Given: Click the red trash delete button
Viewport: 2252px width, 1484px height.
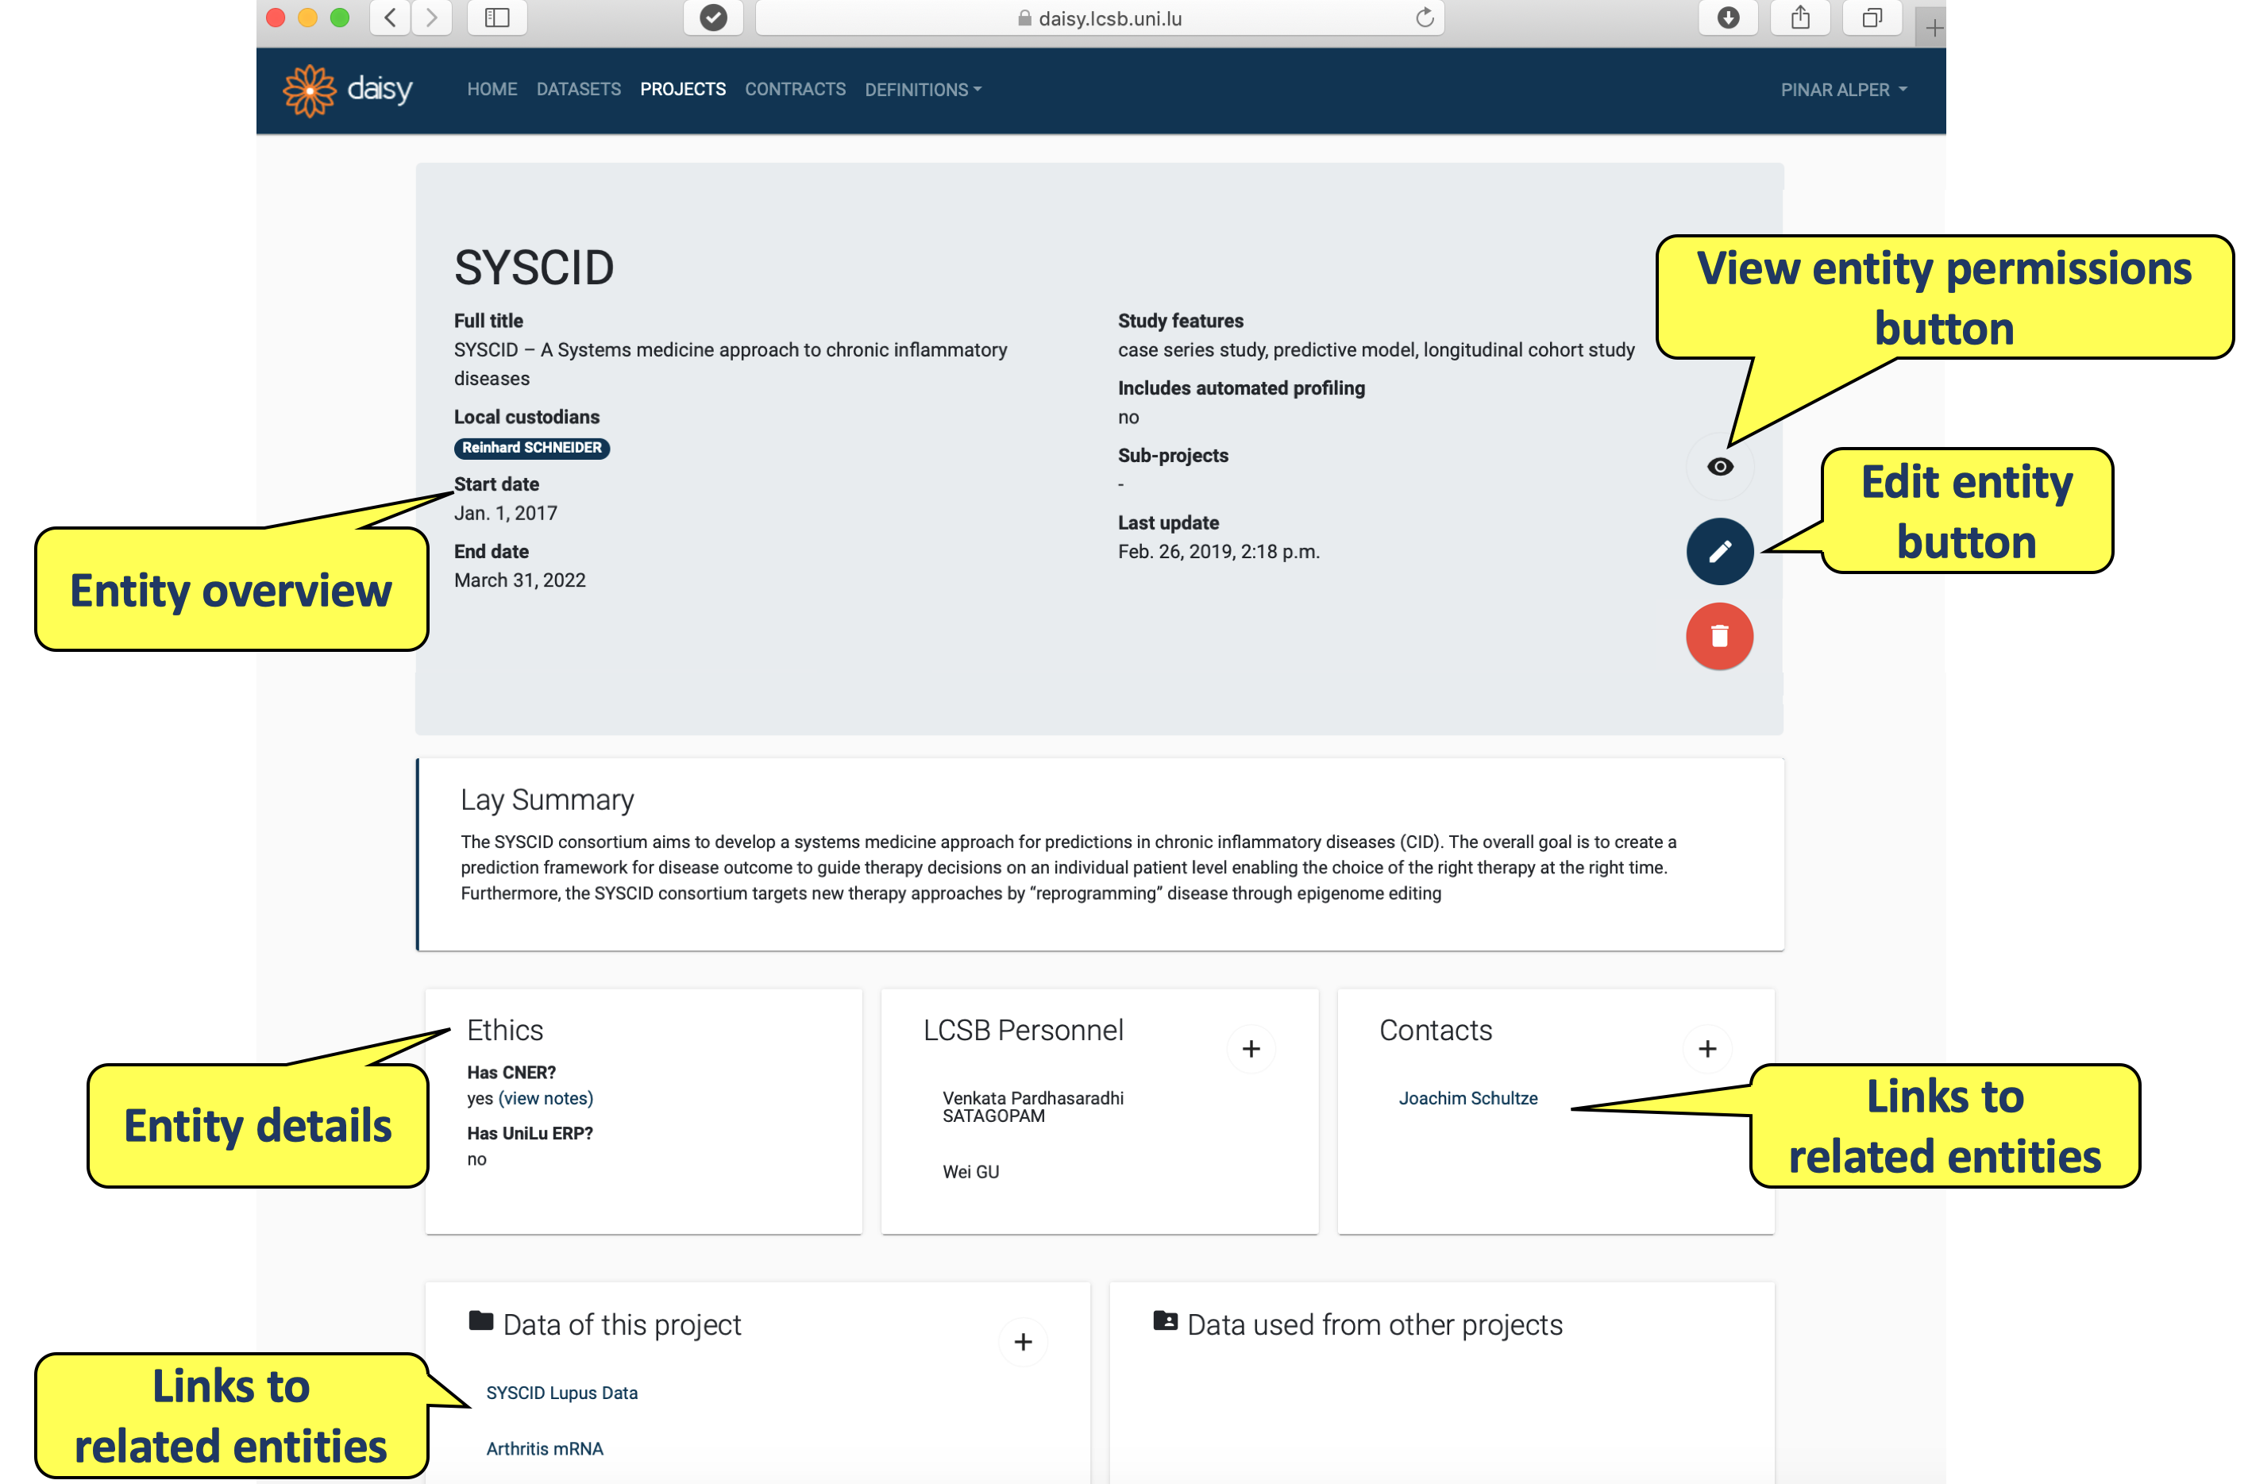Looking at the screenshot, I should click(1719, 636).
